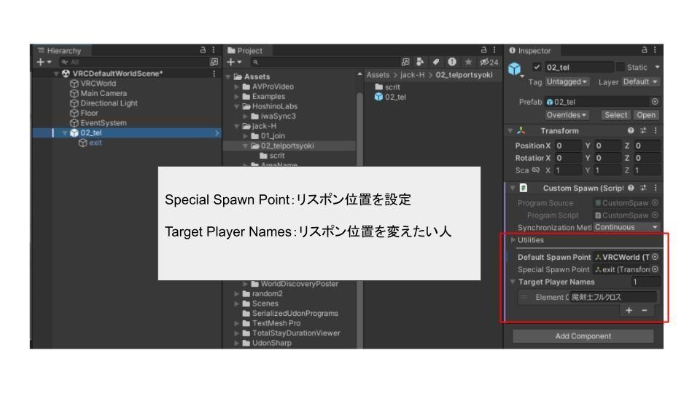Open Custom Spawn script three-dot menu

[656, 188]
